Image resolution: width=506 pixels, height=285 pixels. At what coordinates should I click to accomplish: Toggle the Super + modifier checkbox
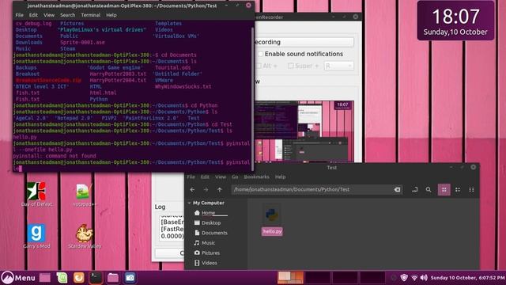point(290,66)
